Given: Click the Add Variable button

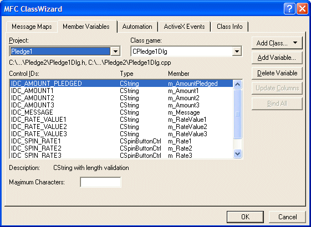Looking at the screenshot, I should click(277, 58).
